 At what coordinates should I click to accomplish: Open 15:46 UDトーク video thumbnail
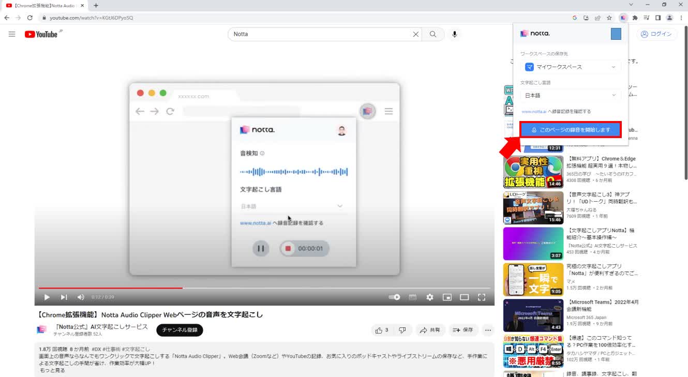533,208
